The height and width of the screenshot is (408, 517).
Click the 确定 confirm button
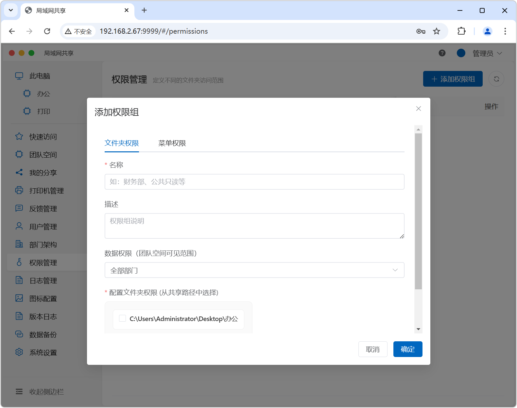[408, 349]
